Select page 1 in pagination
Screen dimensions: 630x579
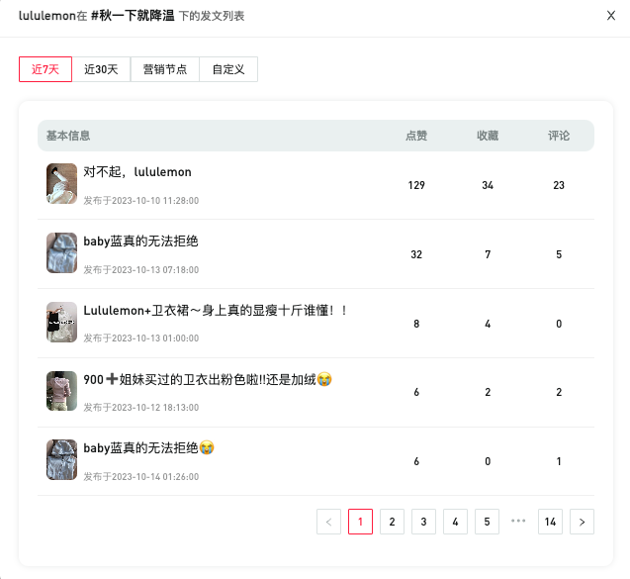pyautogui.click(x=360, y=522)
